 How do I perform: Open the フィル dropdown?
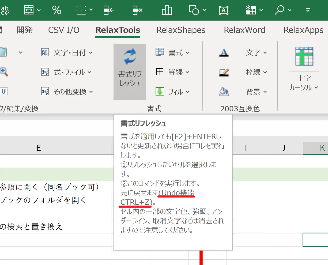tap(173, 92)
